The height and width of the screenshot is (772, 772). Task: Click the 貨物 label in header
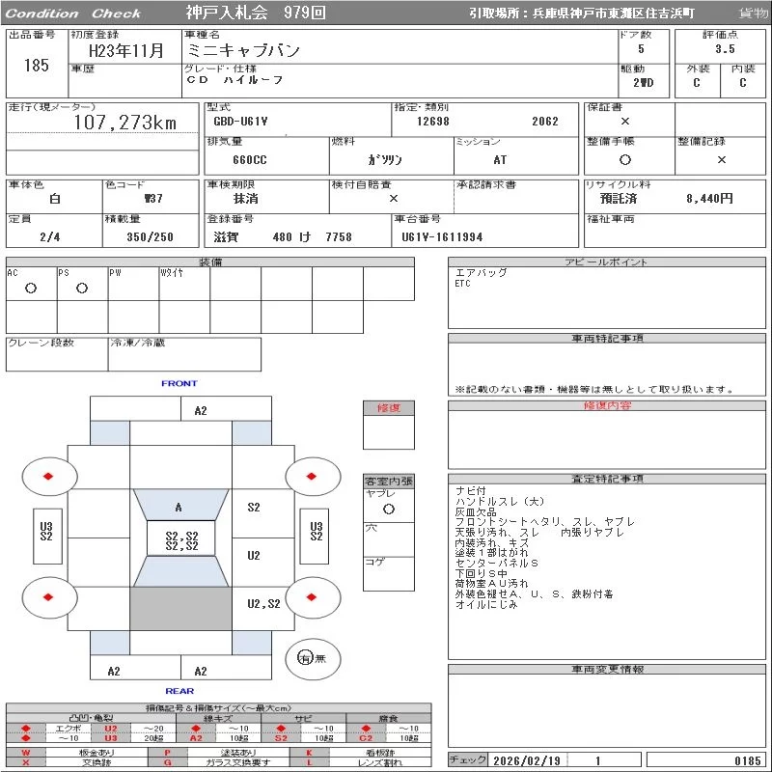(753, 14)
